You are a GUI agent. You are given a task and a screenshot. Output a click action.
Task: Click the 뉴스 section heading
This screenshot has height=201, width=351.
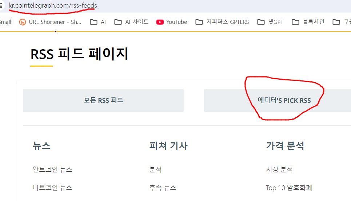click(x=41, y=146)
